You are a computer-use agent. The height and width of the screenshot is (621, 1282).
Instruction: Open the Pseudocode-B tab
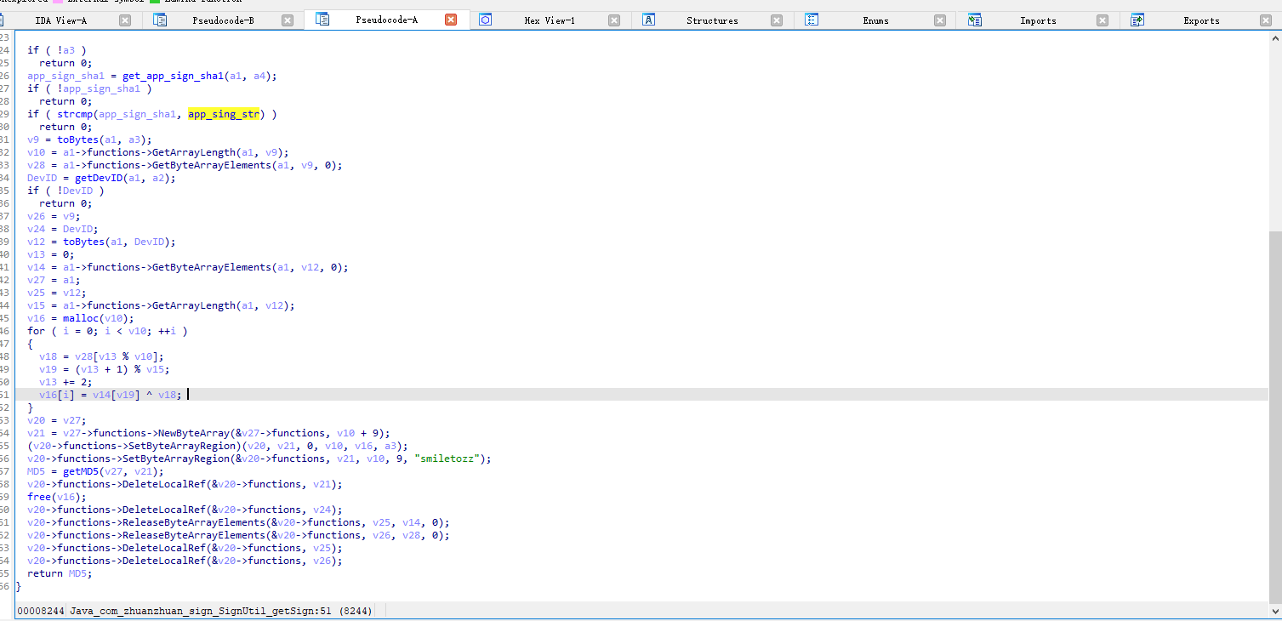coord(223,20)
